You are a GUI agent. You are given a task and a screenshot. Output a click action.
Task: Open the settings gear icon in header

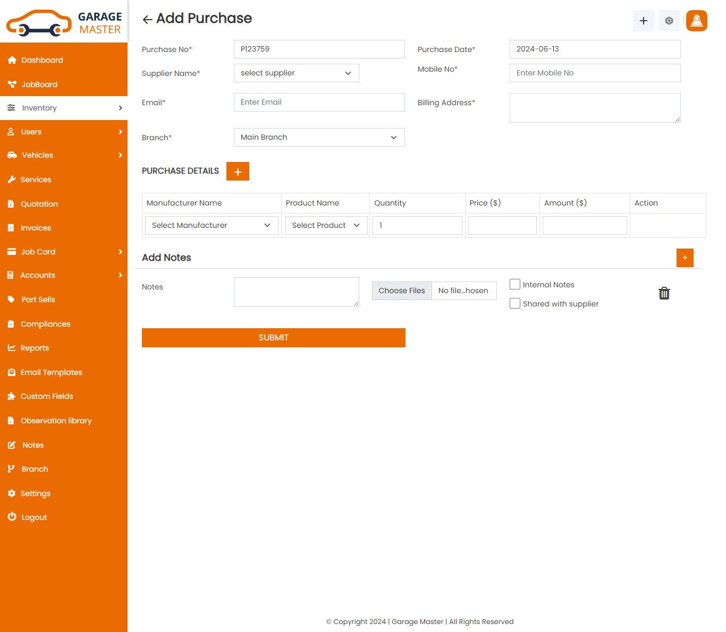point(669,21)
